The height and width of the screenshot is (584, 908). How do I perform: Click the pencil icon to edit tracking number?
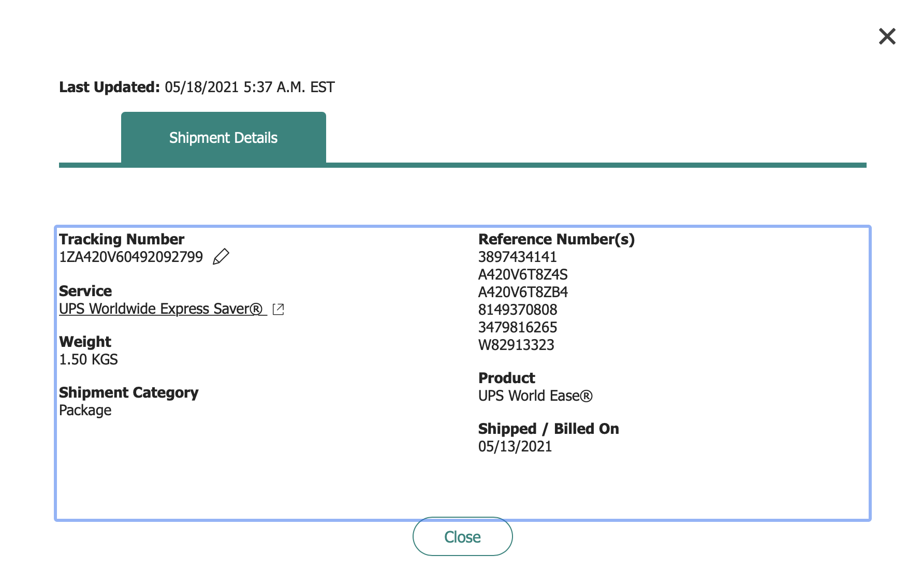point(221,256)
